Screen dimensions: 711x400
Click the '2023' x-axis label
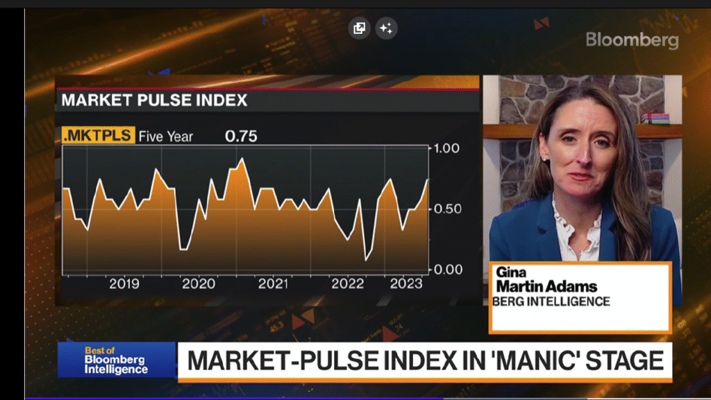click(406, 284)
